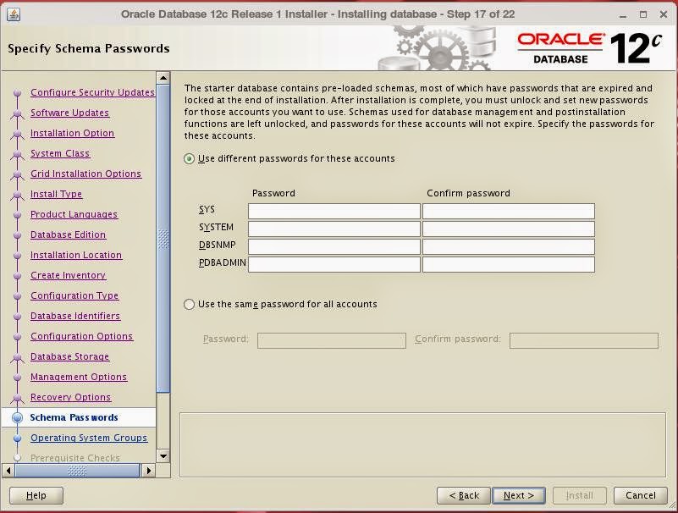678x513 pixels.
Task: Click the Schema Passwords step bullet icon
Action: (17, 417)
